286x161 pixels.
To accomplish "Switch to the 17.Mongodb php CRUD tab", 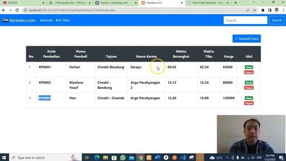I will 70,3.
